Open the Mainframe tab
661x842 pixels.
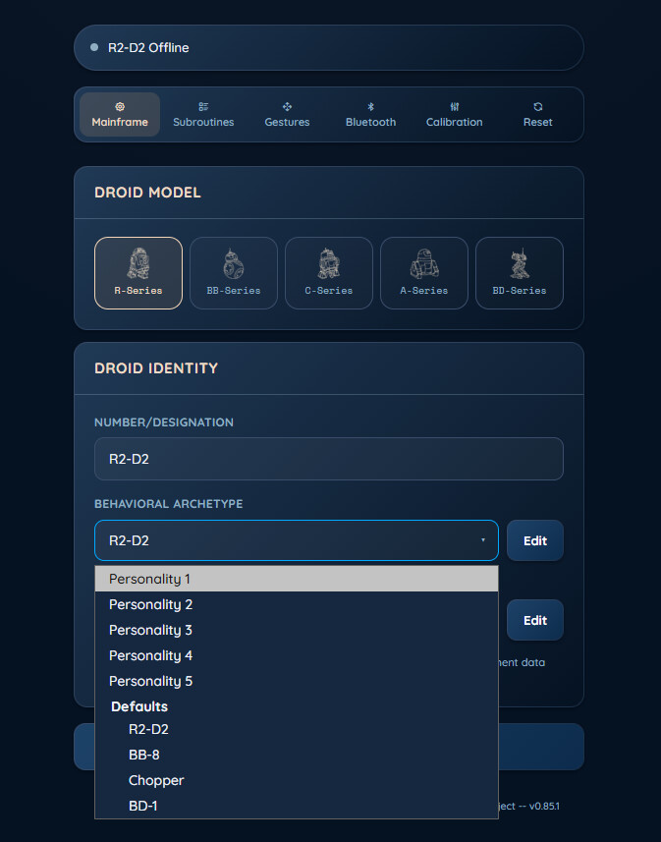(120, 114)
